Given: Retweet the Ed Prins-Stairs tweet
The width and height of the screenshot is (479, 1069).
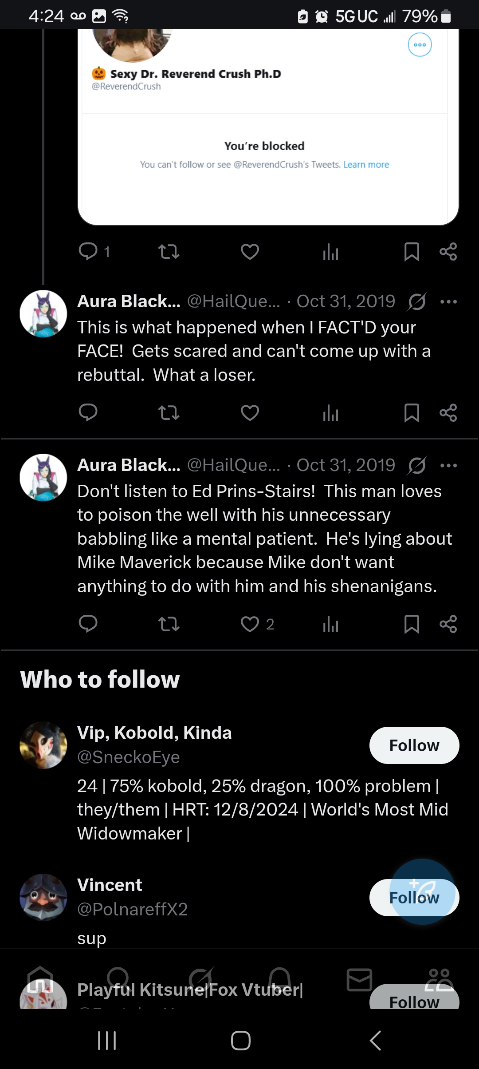Looking at the screenshot, I should point(169,624).
